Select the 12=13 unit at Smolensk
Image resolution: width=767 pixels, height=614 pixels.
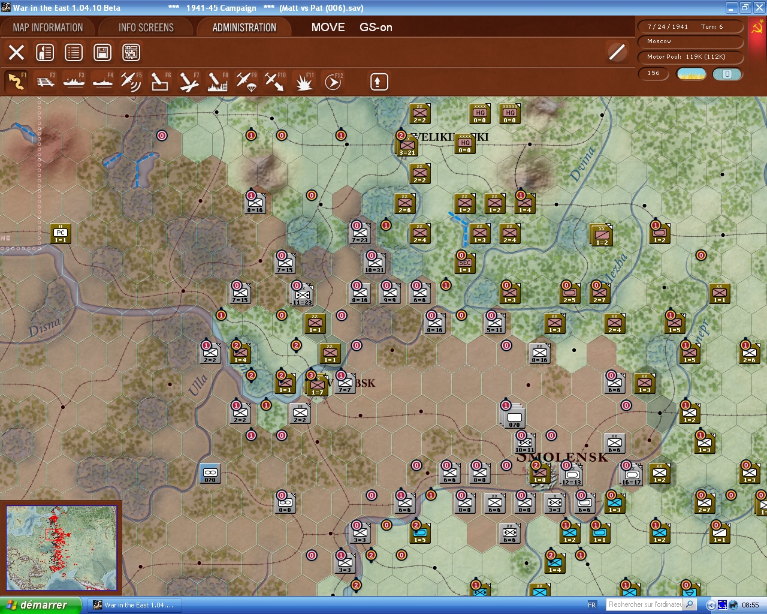tap(572, 475)
